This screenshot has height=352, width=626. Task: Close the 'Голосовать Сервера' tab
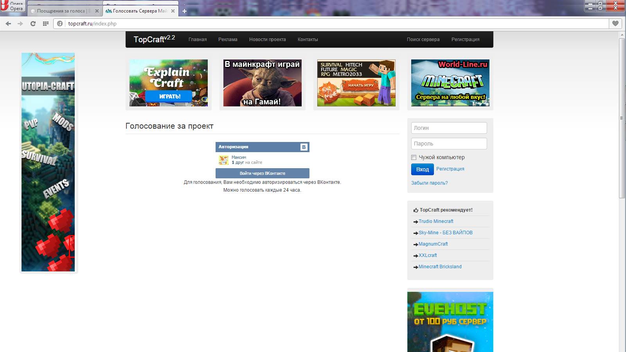pos(173,11)
